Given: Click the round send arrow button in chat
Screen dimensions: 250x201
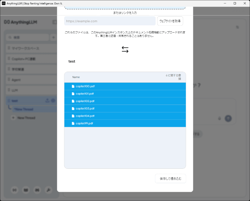Looking at the screenshot, I should pyautogui.click(x=228, y=118).
